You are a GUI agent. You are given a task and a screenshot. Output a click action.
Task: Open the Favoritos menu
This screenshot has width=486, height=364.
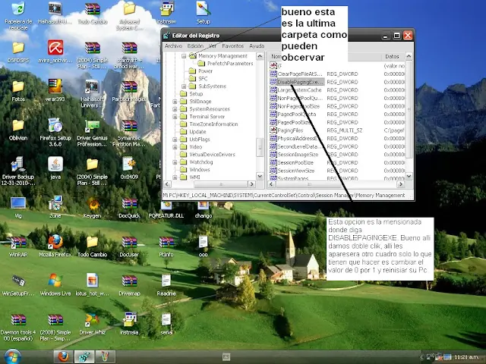tap(233, 45)
